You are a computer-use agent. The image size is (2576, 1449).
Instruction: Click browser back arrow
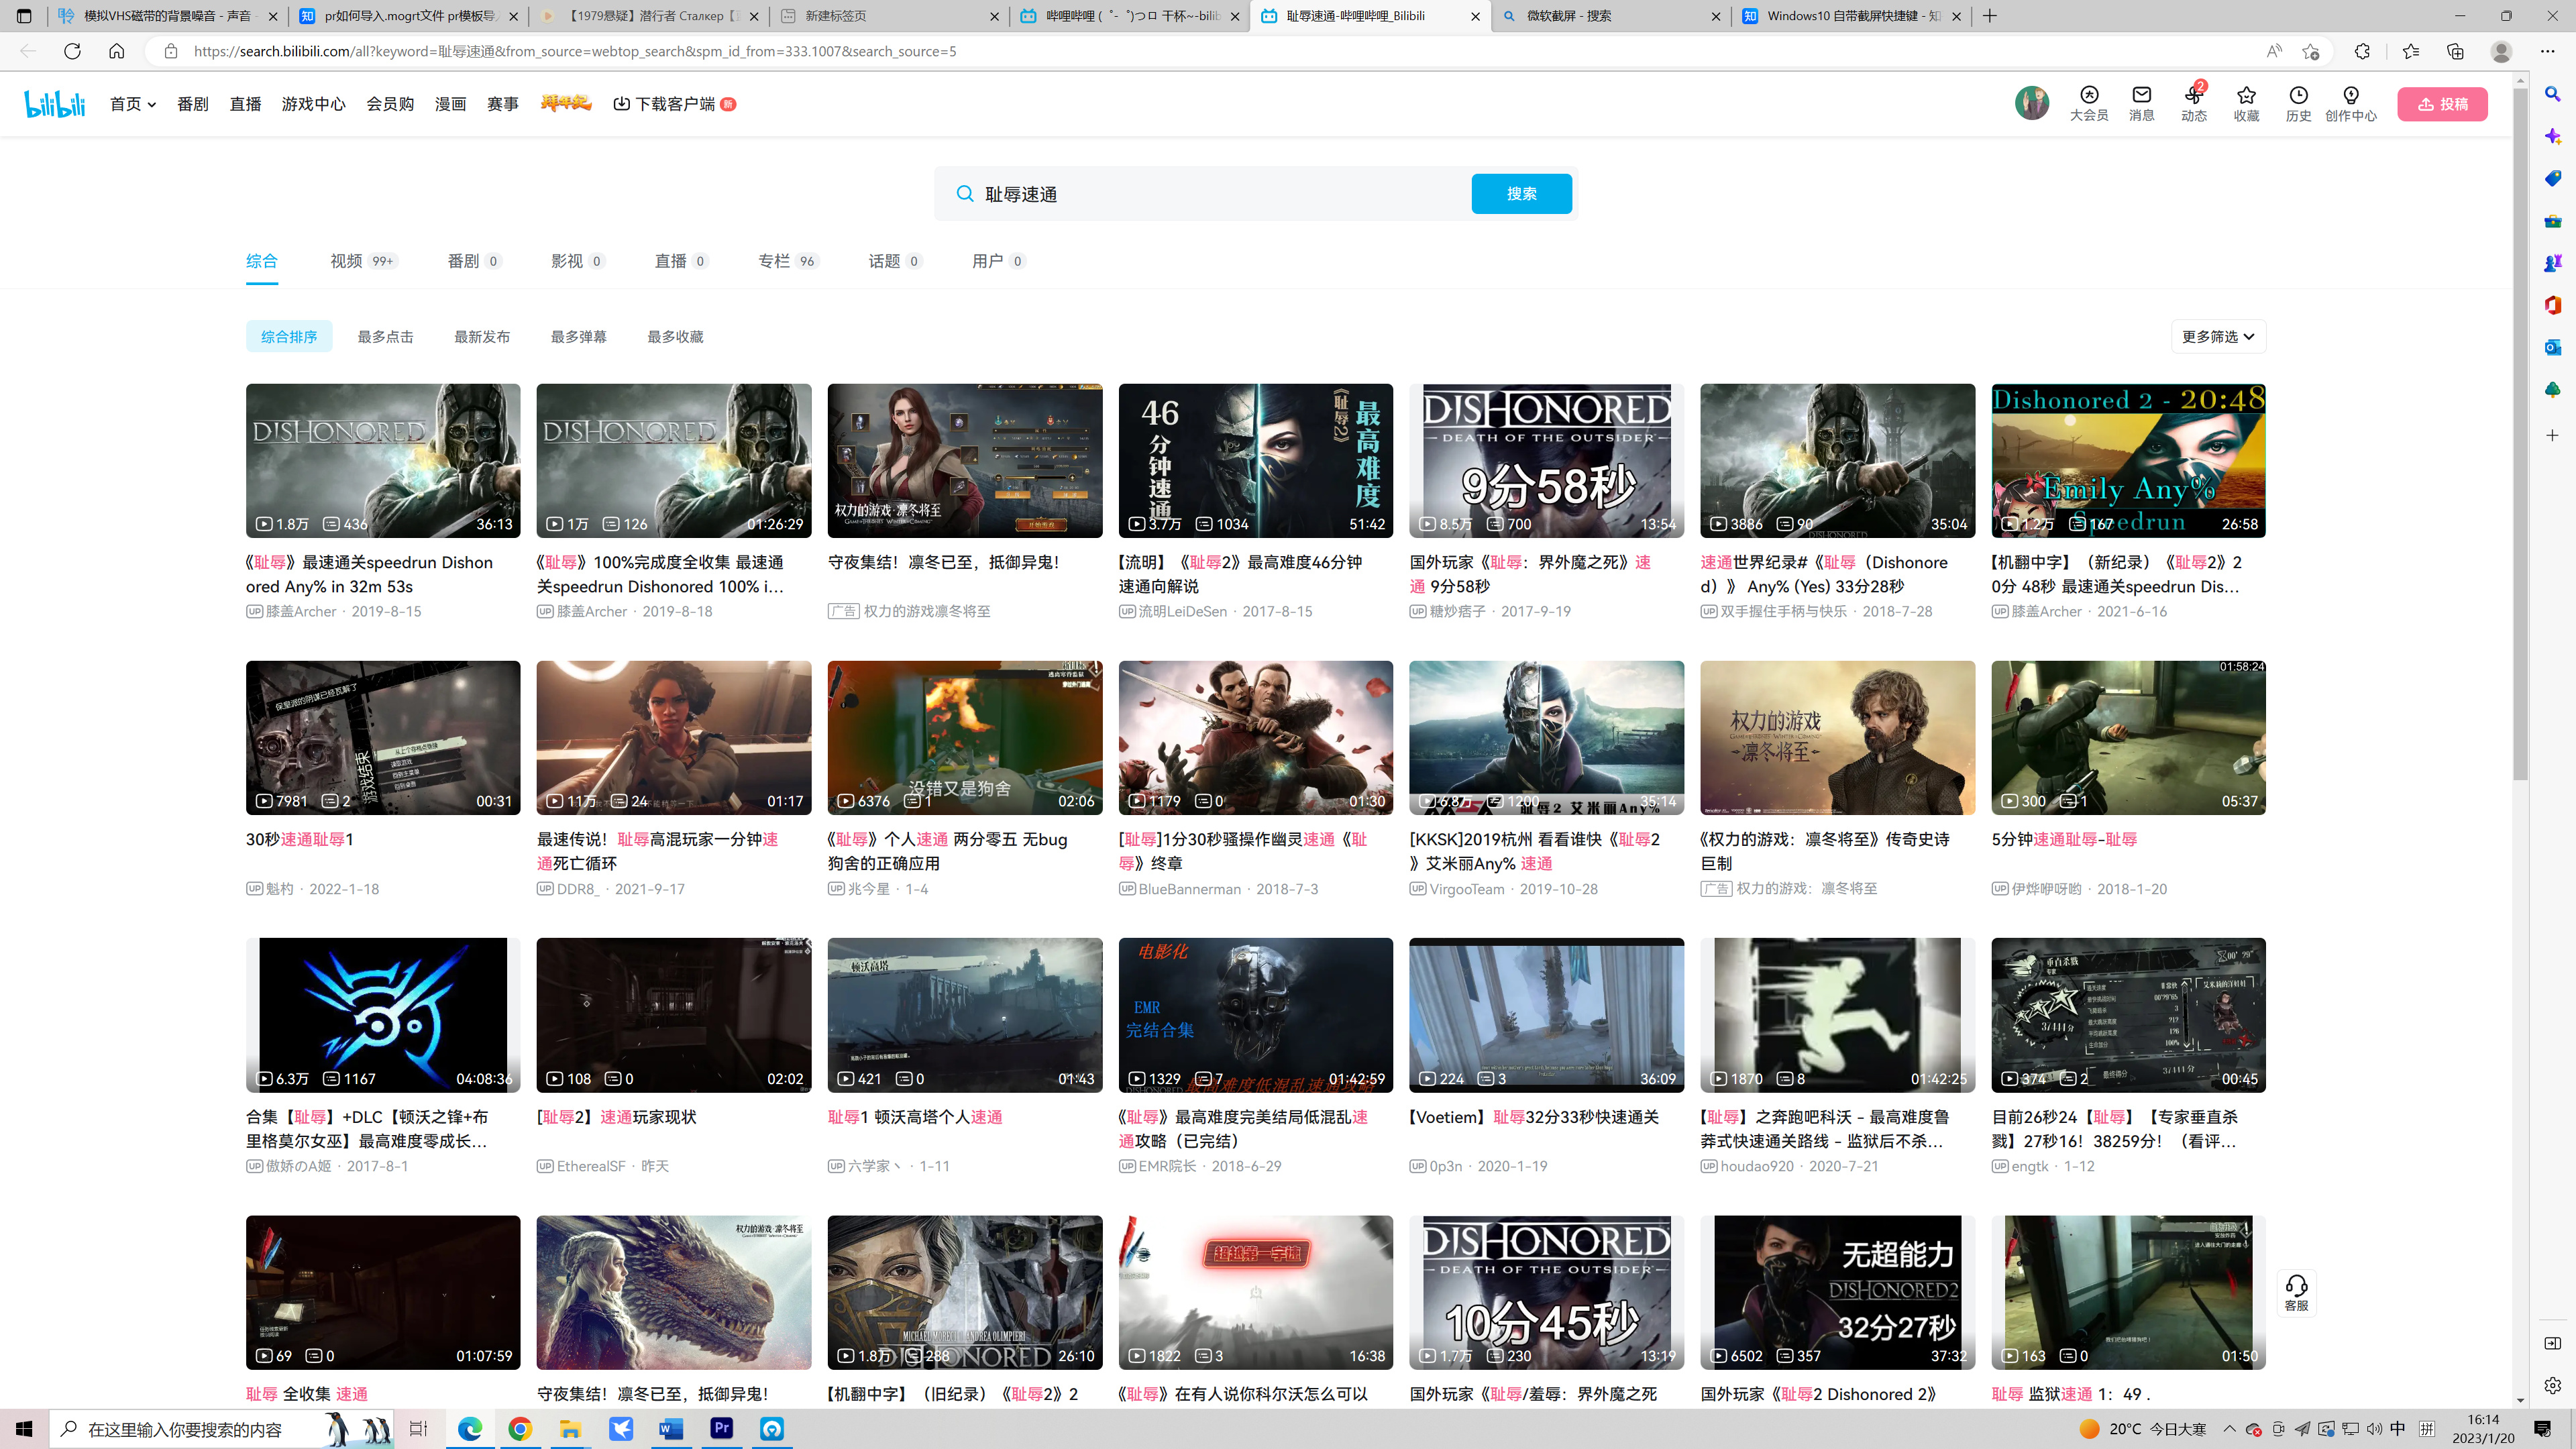click(x=28, y=51)
